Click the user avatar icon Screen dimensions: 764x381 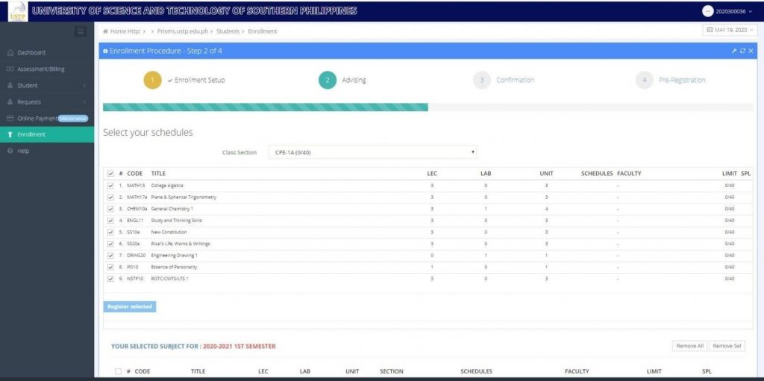pos(707,10)
